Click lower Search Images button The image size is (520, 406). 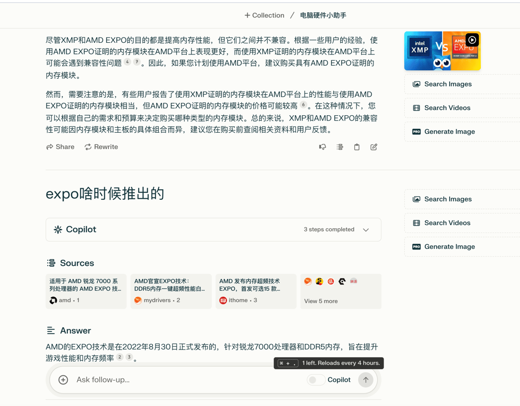(x=462, y=199)
